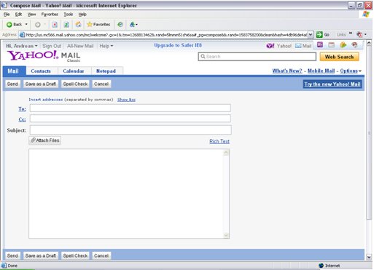374x270 pixels.
Task: Click into the To recipients field
Action: click(x=130, y=108)
